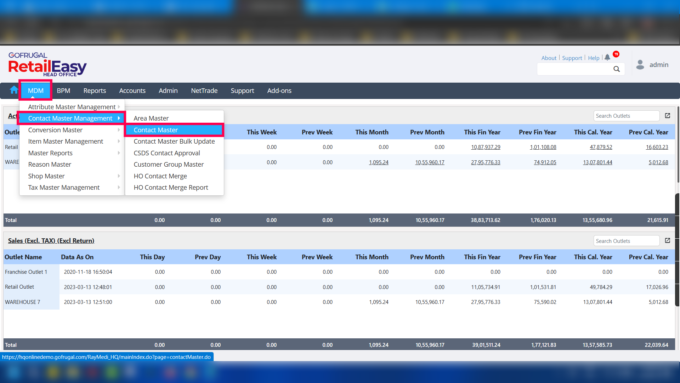The image size is (680, 383).
Task: Click the Support link at top
Action: pyautogui.click(x=572, y=58)
